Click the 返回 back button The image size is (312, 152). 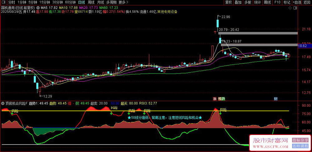tap(307, 2)
